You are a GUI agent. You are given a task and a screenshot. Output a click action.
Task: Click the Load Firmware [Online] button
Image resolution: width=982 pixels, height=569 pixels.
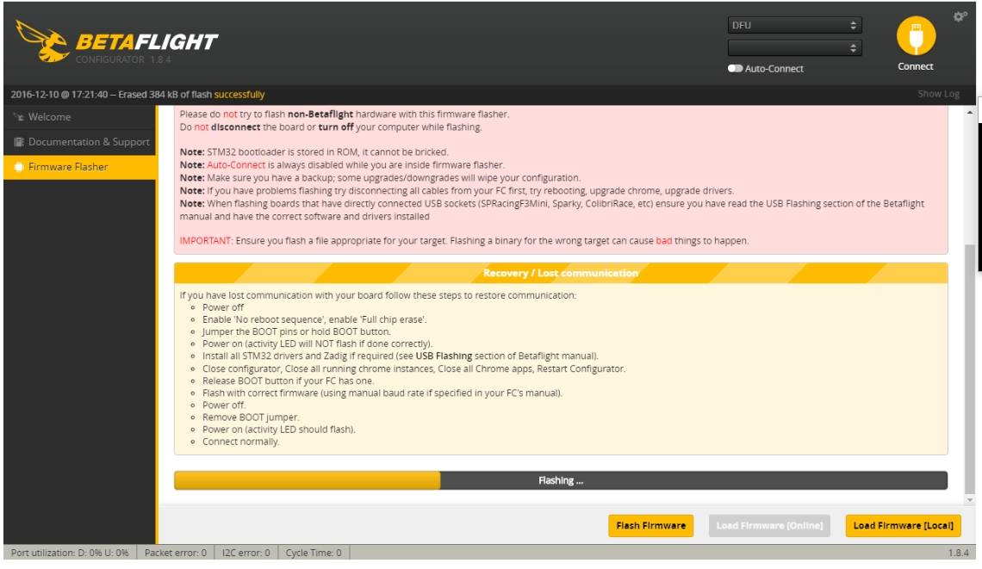tap(769, 526)
